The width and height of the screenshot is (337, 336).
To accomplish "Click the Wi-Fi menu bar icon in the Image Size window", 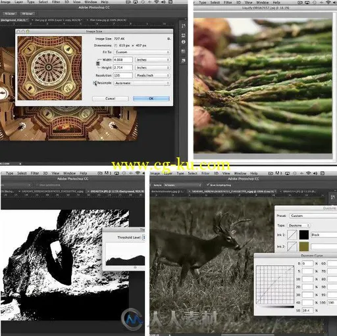I will pyautogui.click(x=157, y=2).
